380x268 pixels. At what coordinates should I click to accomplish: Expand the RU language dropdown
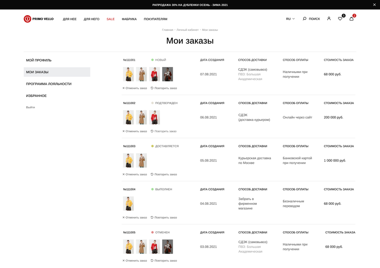(x=290, y=19)
